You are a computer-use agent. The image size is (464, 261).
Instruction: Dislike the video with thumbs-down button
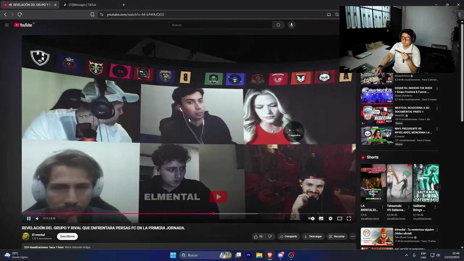click(x=270, y=236)
